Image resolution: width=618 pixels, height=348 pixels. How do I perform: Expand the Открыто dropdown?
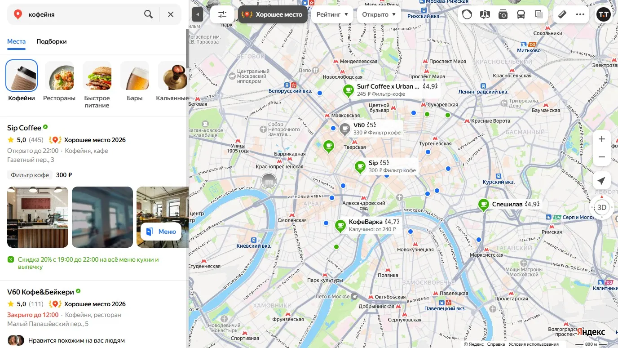[379, 14]
